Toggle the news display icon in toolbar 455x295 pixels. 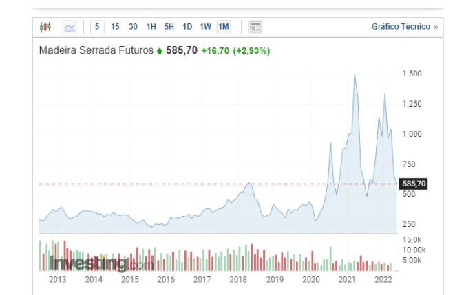(255, 27)
